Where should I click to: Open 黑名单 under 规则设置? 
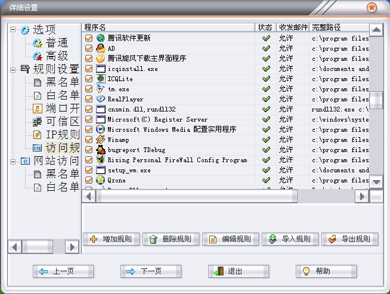click(63, 82)
